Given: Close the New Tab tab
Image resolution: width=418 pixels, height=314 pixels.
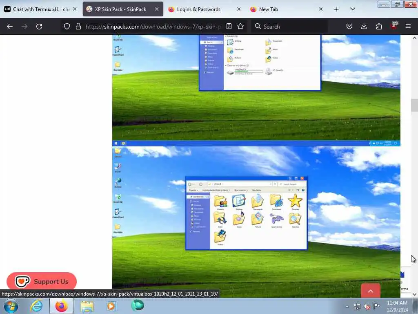Looking at the screenshot, I should [x=321, y=9].
